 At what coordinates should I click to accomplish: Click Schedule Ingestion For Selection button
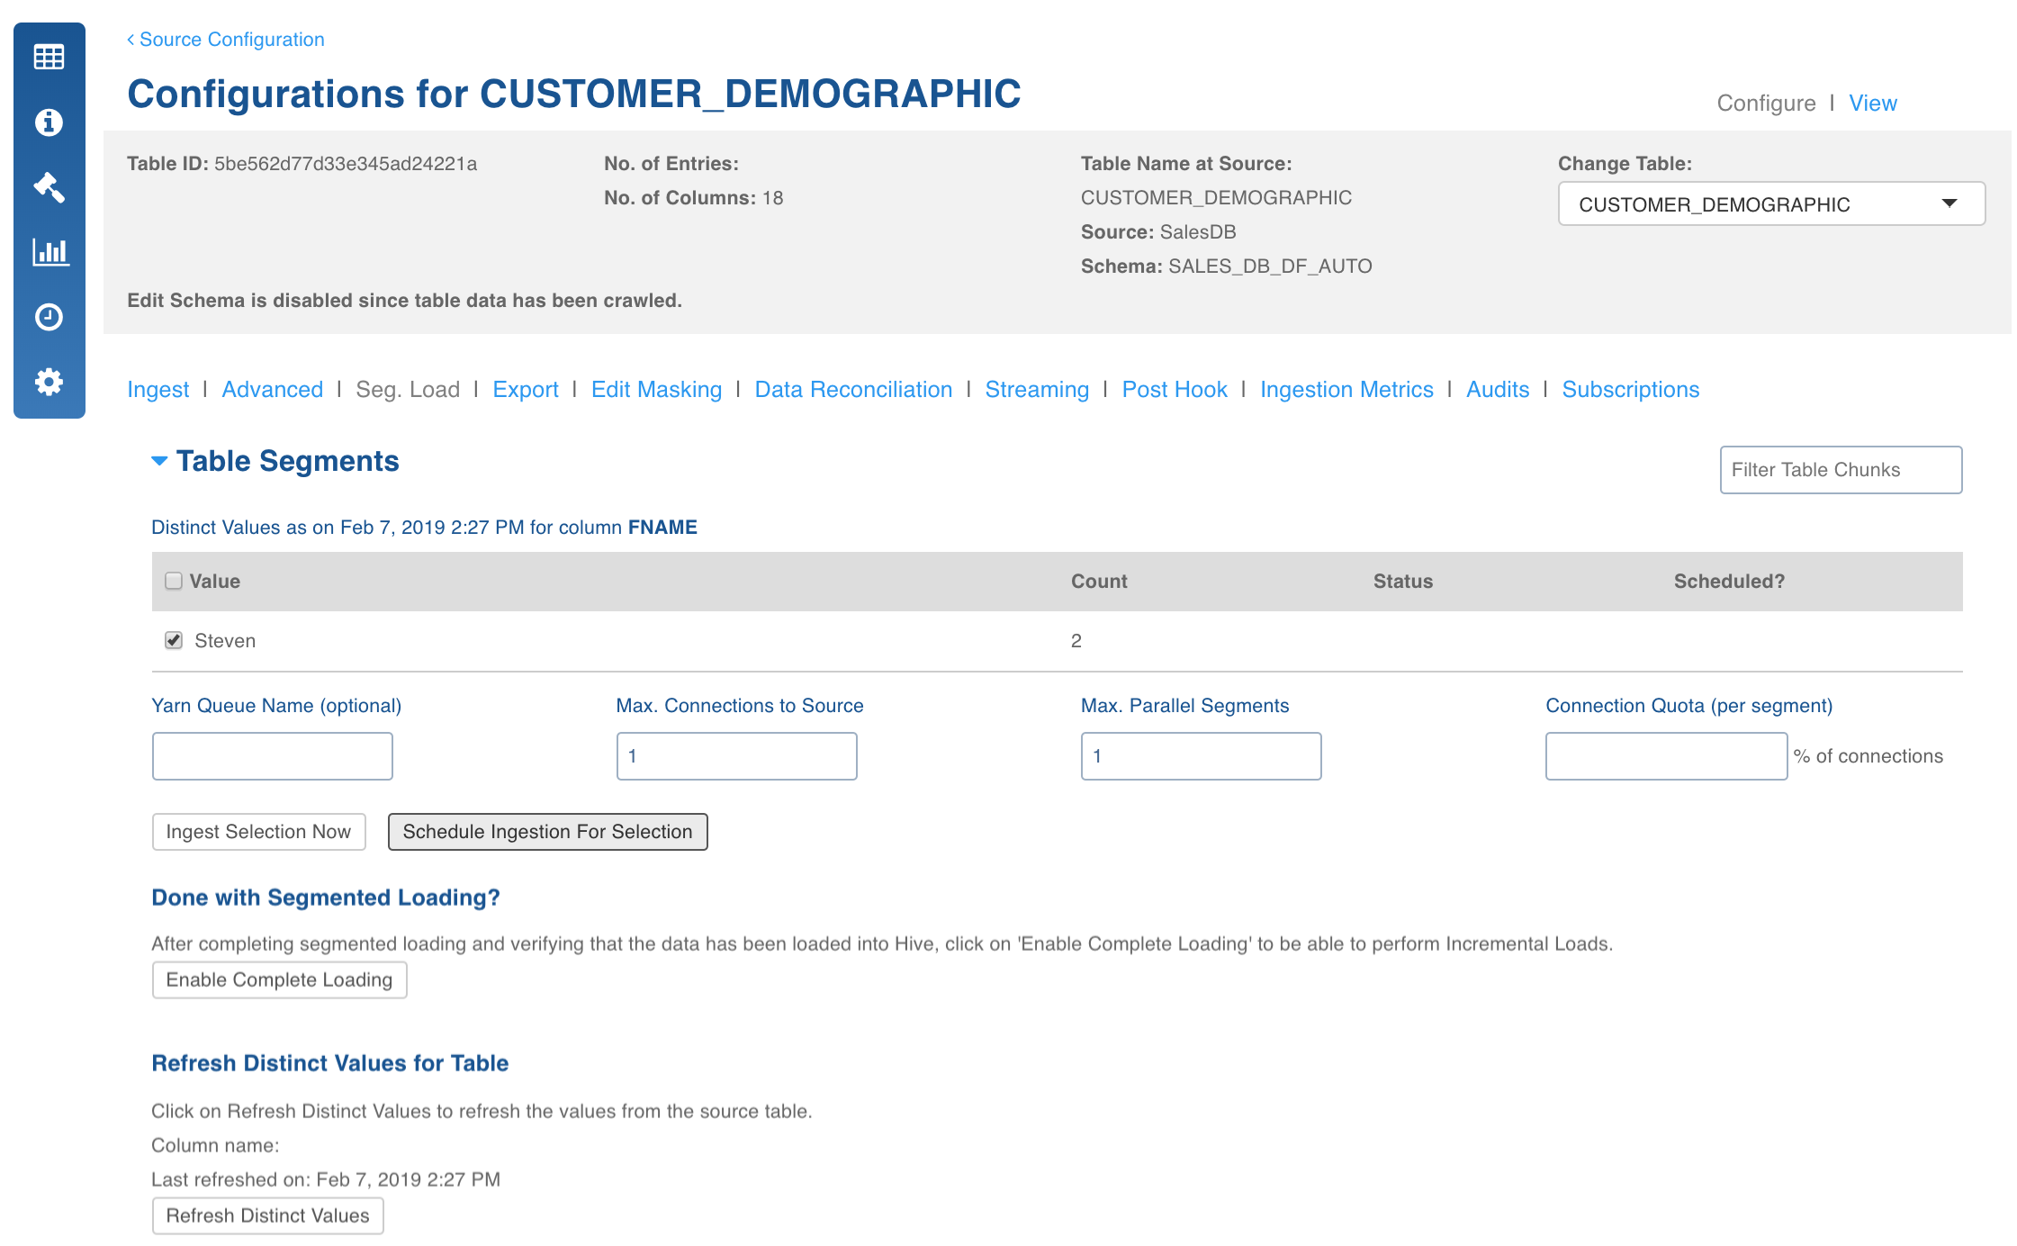pos(547,832)
